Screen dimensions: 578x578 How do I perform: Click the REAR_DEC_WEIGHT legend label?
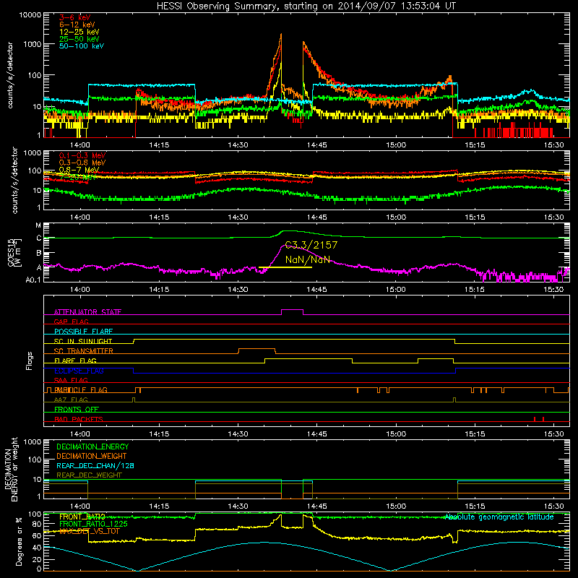(x=89, y=475)
